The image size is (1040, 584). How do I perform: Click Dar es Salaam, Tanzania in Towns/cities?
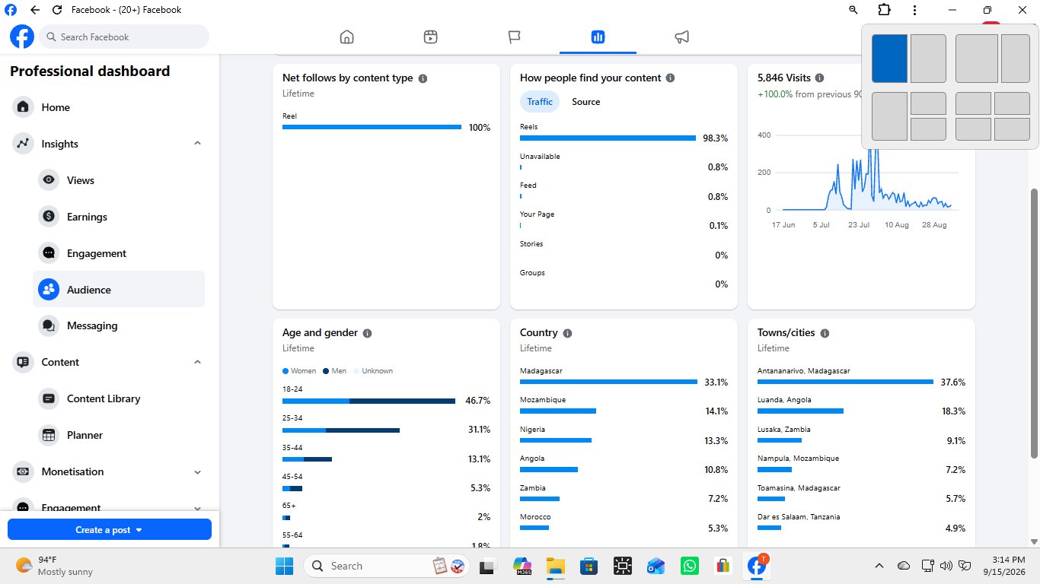click(799, 517)
